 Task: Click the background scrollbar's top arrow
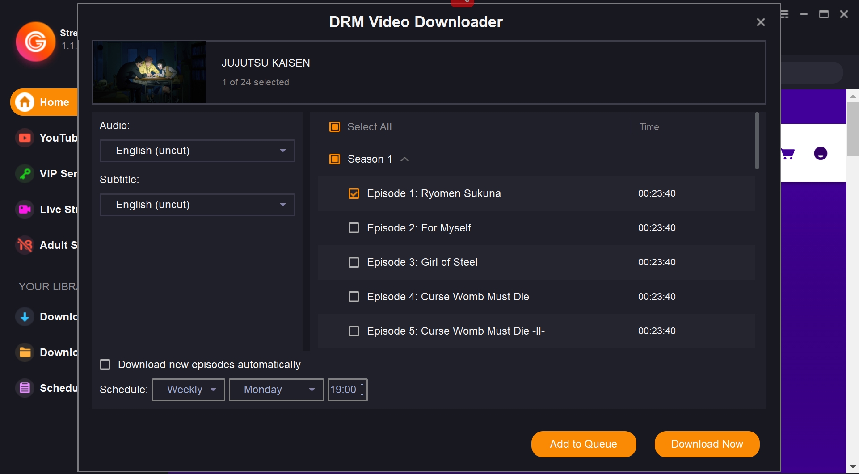click(853, 96)
